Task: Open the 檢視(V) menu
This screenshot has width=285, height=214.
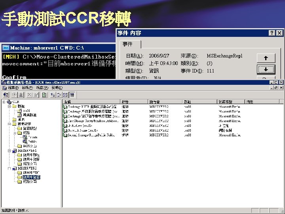Action: tap(27, 88)
